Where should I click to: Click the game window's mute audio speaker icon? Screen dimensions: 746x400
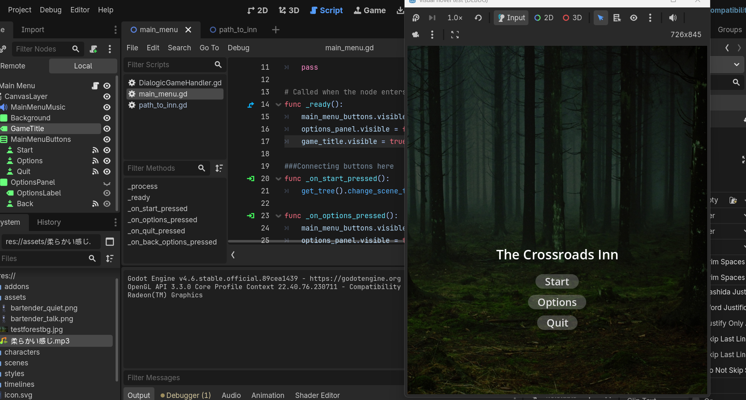pyautogui.click(x=673, y=18)
